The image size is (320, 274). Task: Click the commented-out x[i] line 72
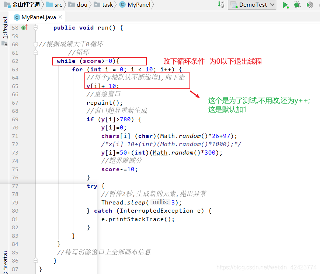click(171, 144)
